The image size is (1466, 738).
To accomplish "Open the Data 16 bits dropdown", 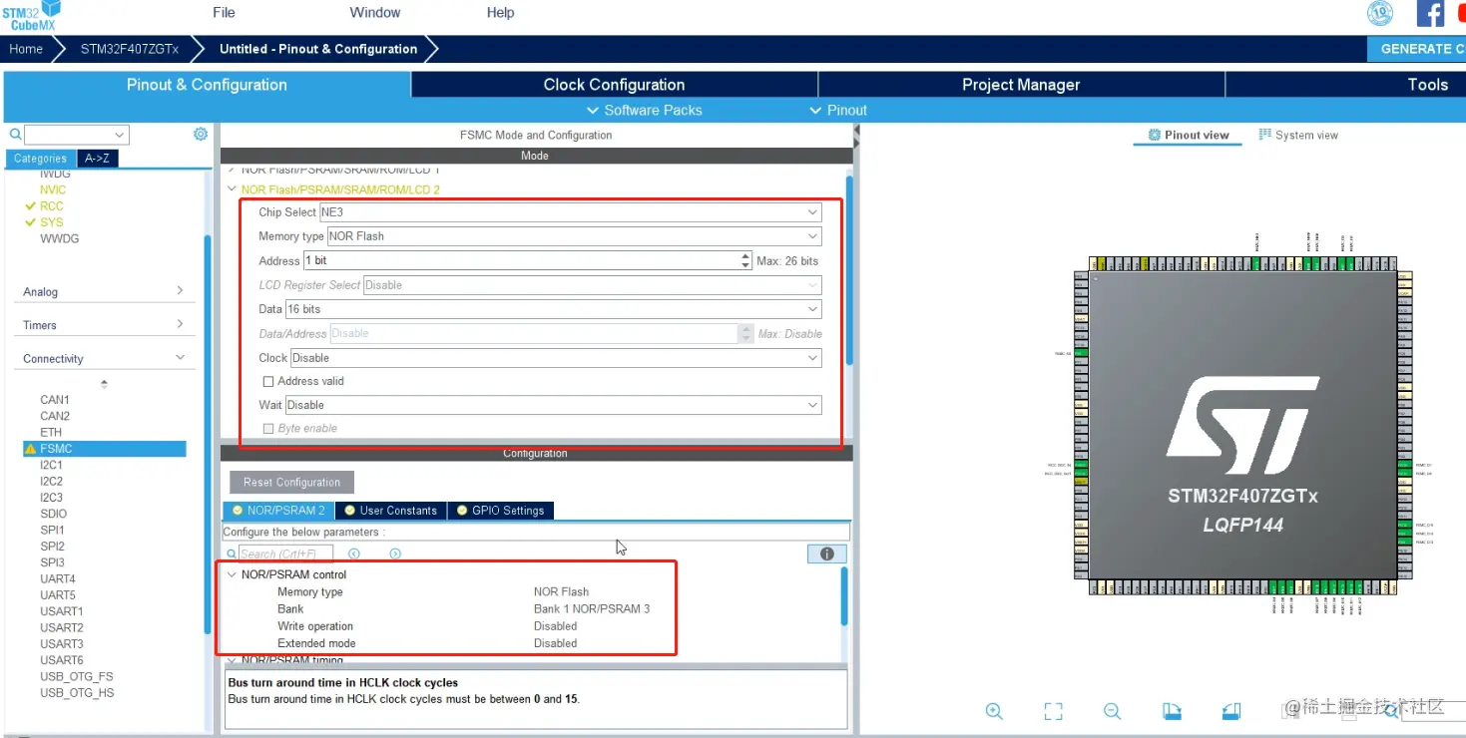I will click(554, 309).
